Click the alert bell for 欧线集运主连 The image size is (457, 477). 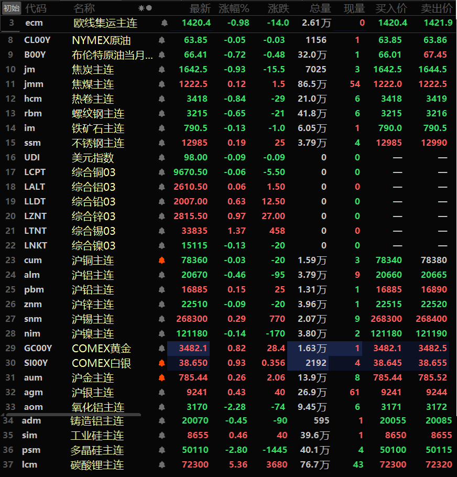165,23
